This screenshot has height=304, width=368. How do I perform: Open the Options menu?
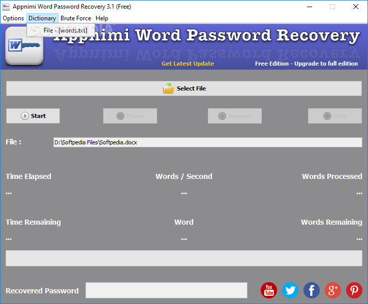pos(13,18)
